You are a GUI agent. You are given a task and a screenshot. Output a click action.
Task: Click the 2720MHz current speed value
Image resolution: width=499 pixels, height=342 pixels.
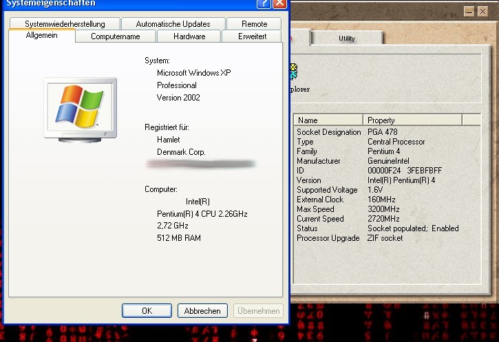click(x=383, y=219)
